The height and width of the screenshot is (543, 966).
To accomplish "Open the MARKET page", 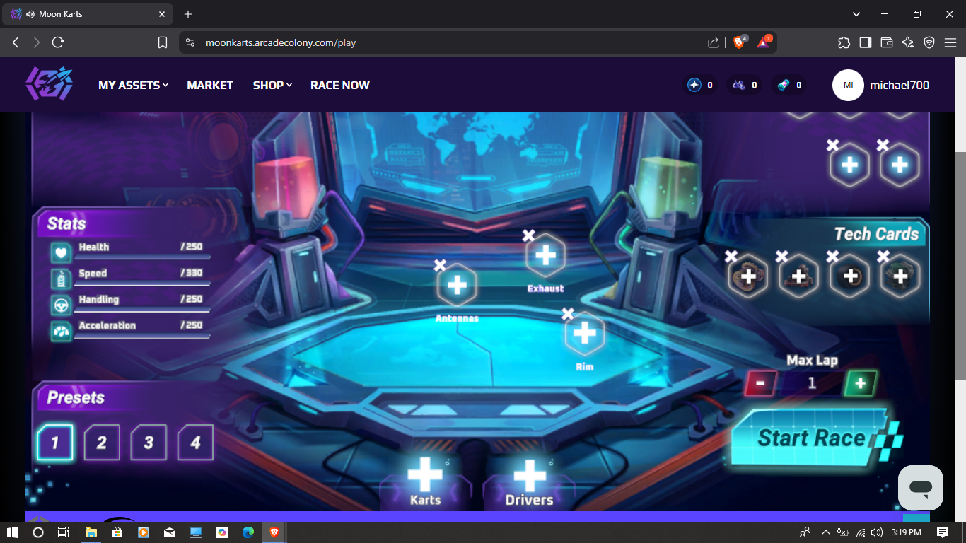I will tap(210, 85).
